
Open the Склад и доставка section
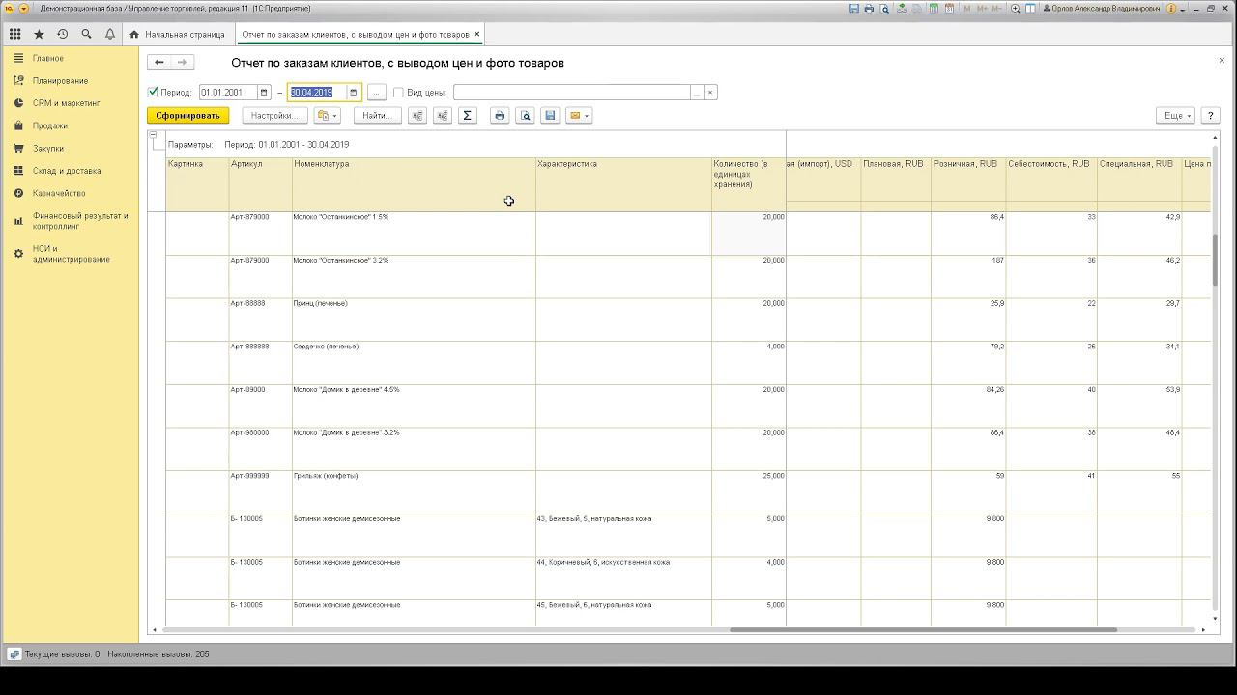[x=67, y=171]
